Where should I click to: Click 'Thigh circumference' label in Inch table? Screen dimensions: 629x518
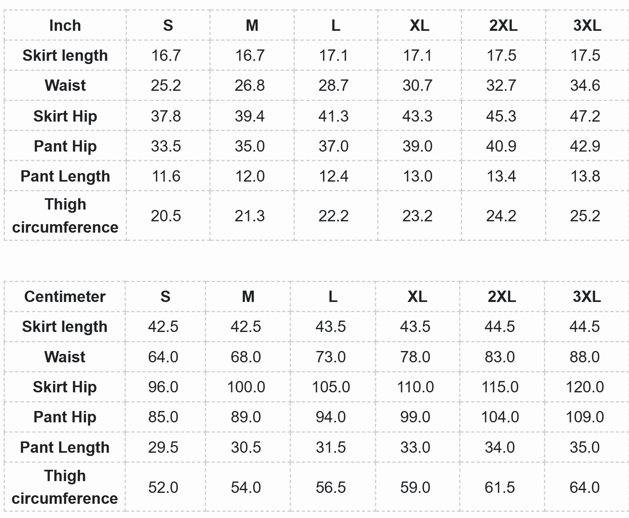[65, 216]
